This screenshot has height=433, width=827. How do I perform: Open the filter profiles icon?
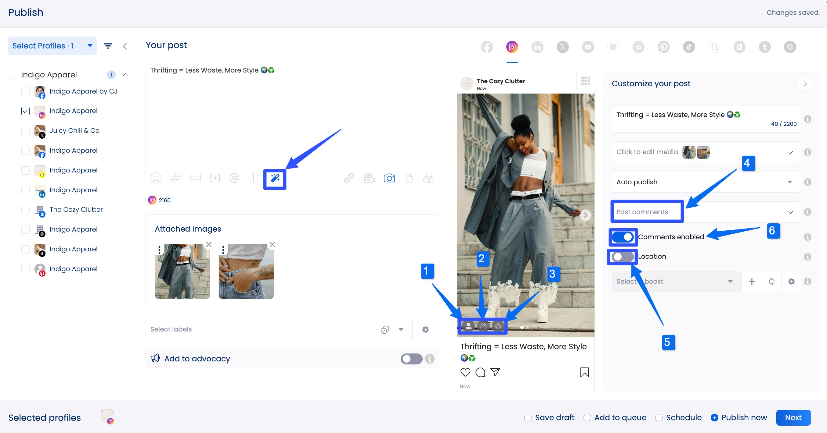(x=108, y=46)
